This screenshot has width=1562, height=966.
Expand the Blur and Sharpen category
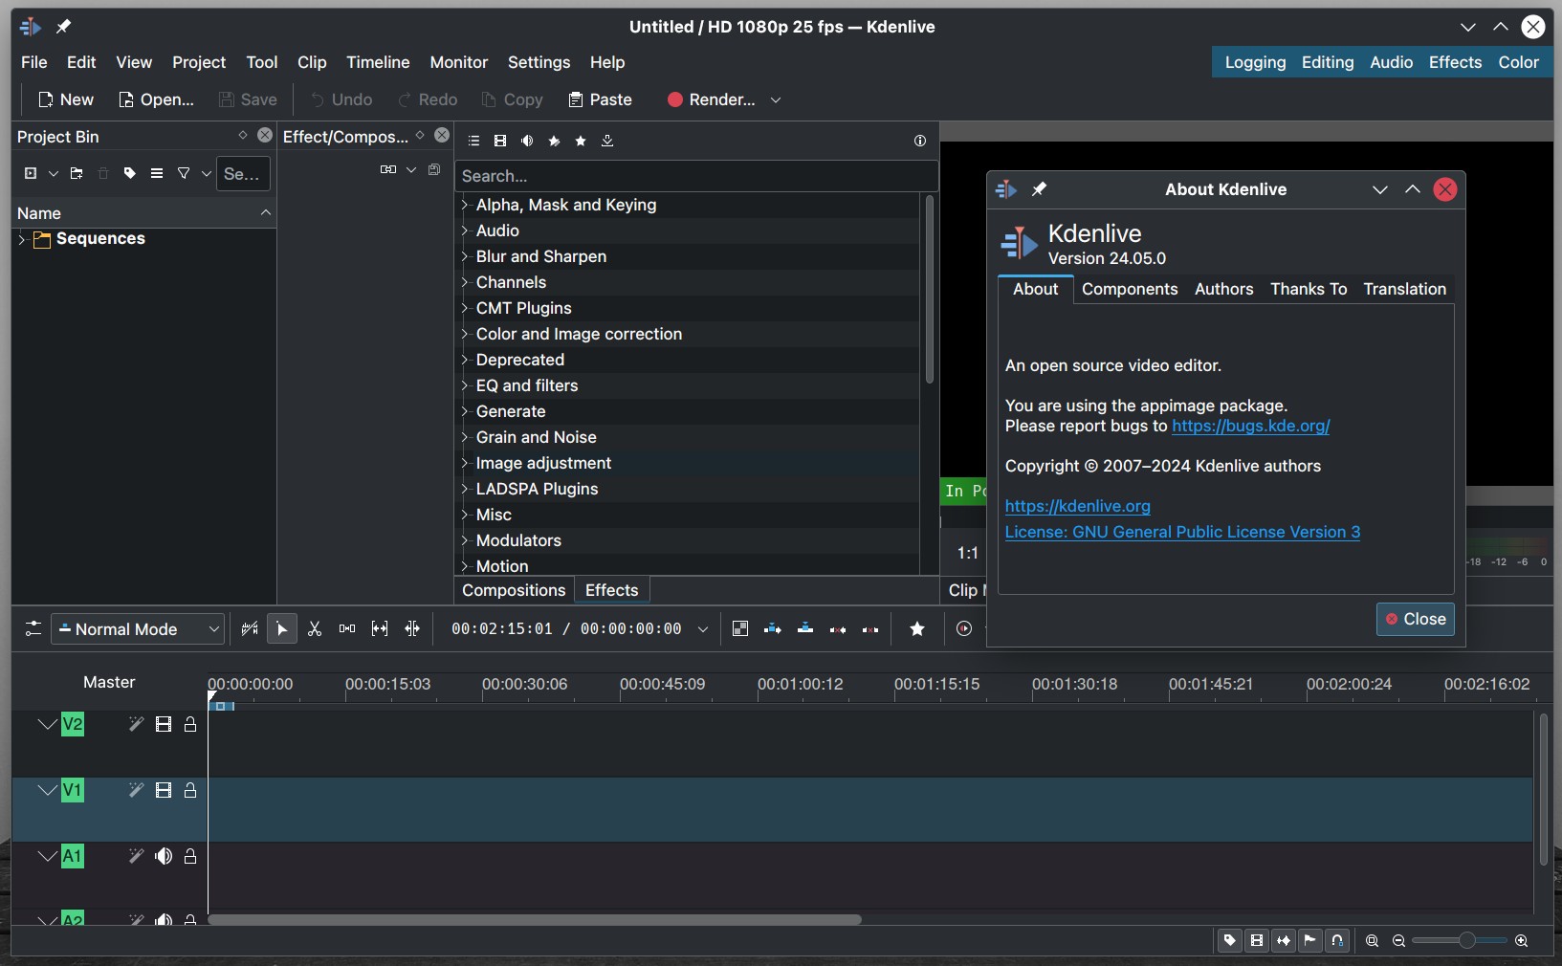[465, 256]
